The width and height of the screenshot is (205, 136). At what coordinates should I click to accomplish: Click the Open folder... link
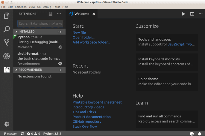coord(83,37)
